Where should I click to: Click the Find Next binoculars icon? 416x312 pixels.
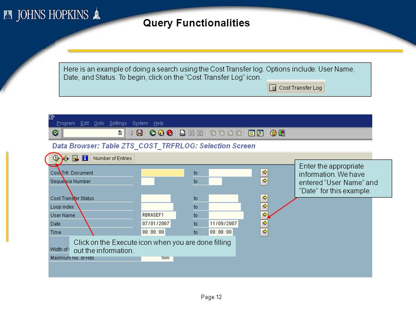pos(200,133)
